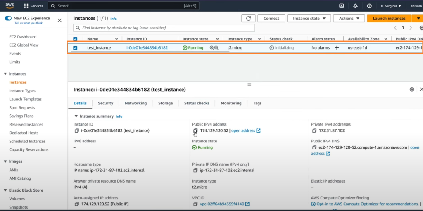Open Launch Templates in sidebar
The image size is (423, 211).
point(25,99)
